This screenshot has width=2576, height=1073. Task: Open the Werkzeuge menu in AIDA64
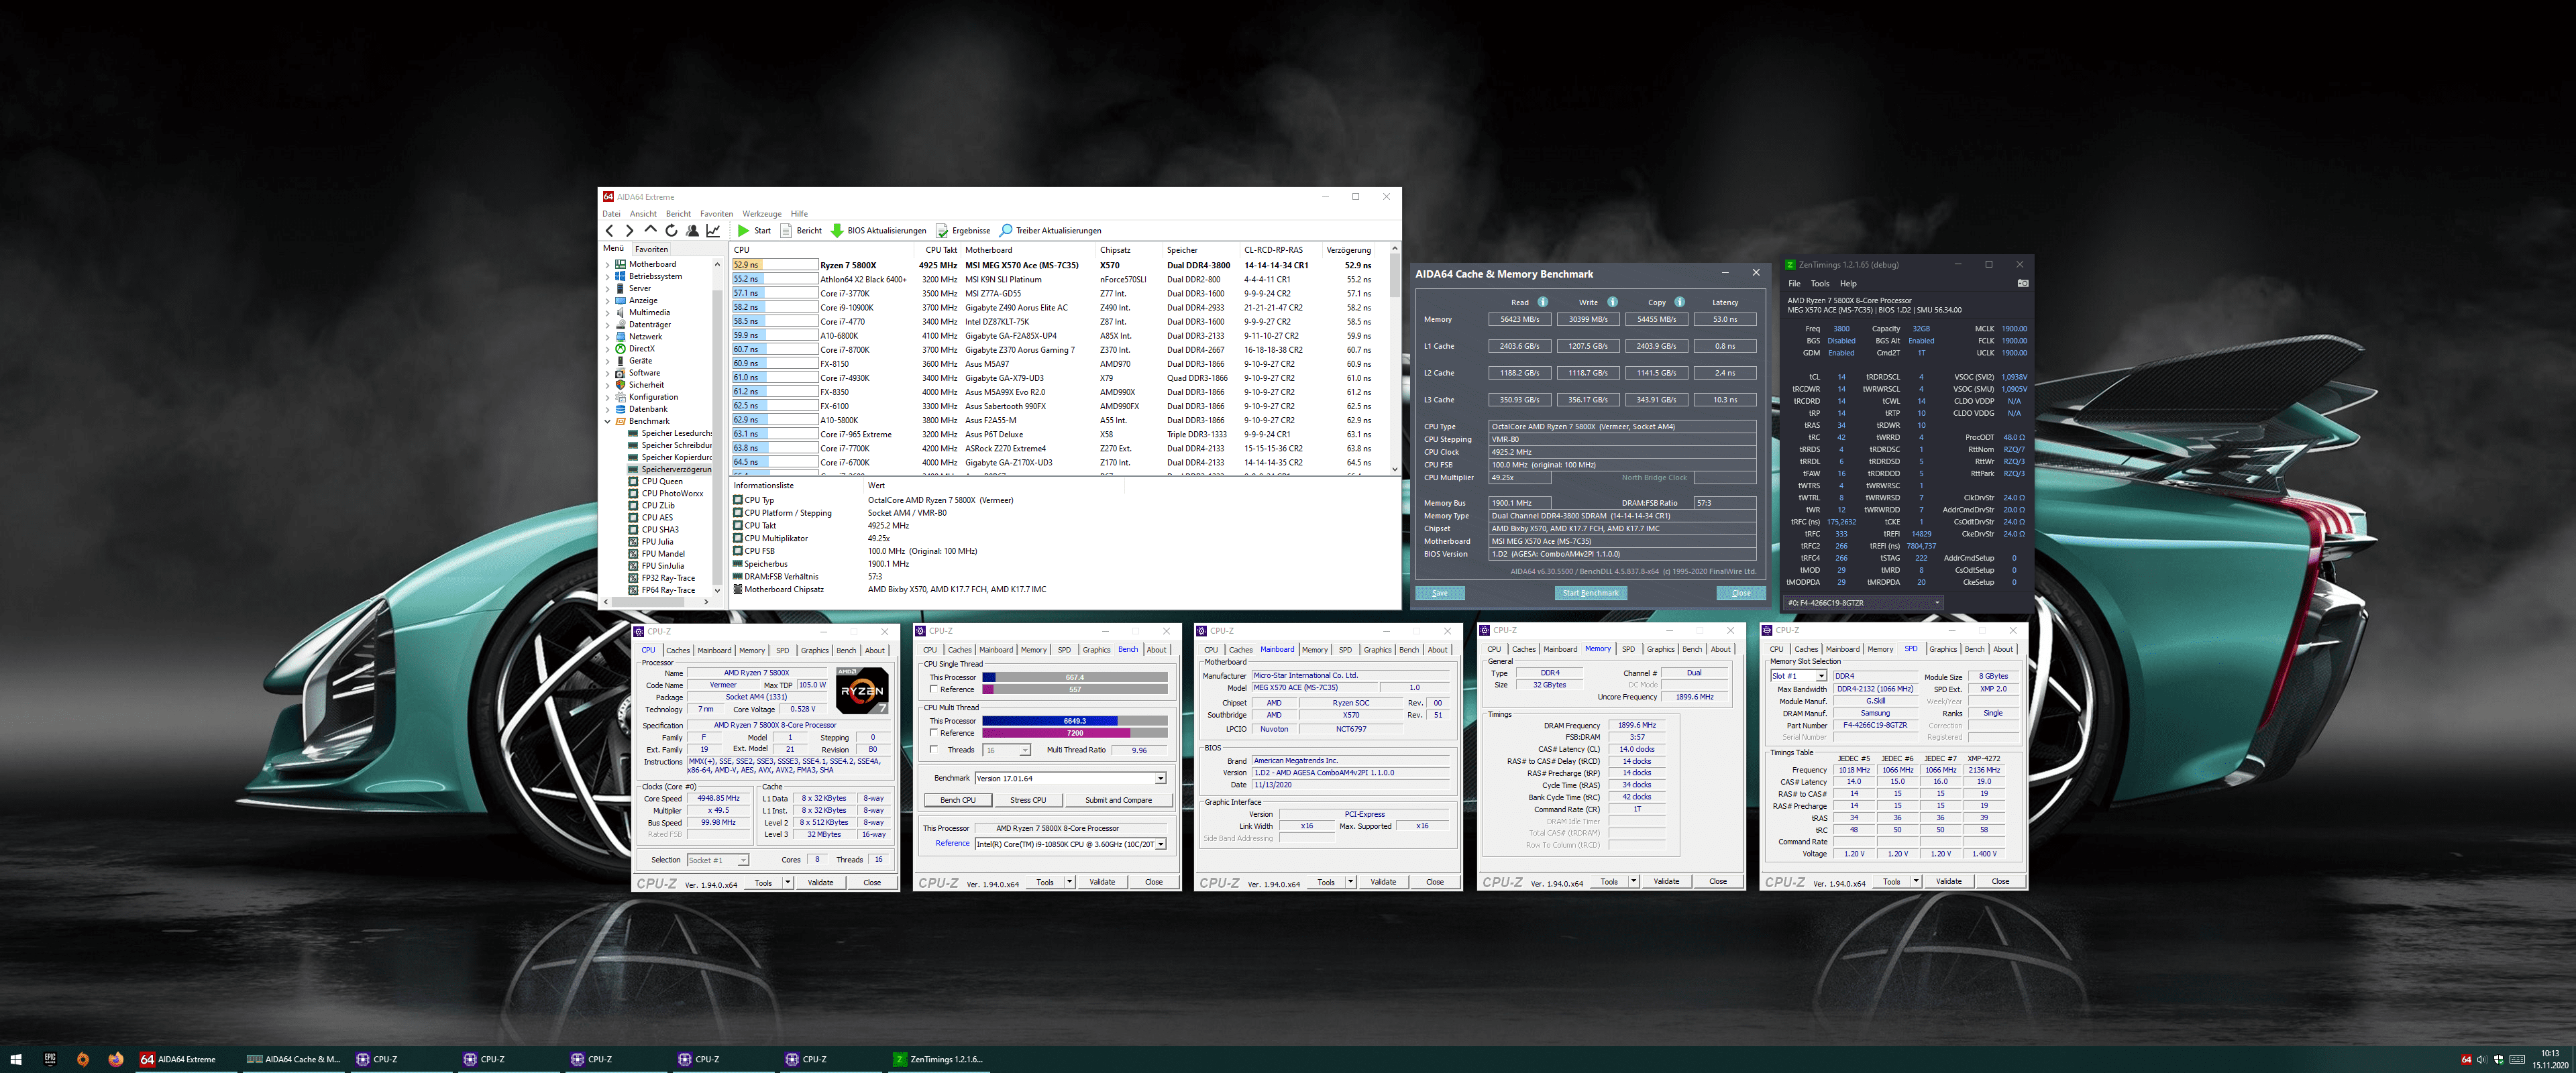761,214
